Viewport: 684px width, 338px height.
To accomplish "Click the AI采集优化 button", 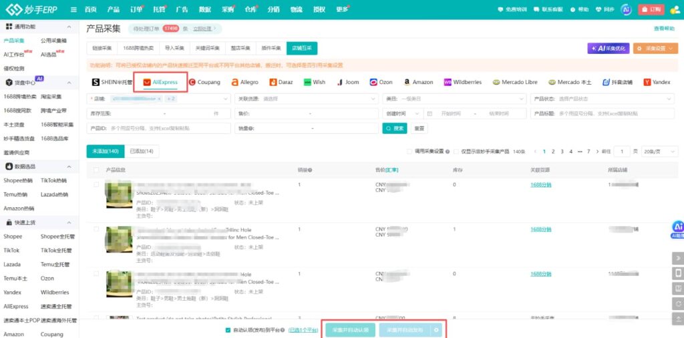I will coord(609,49).
